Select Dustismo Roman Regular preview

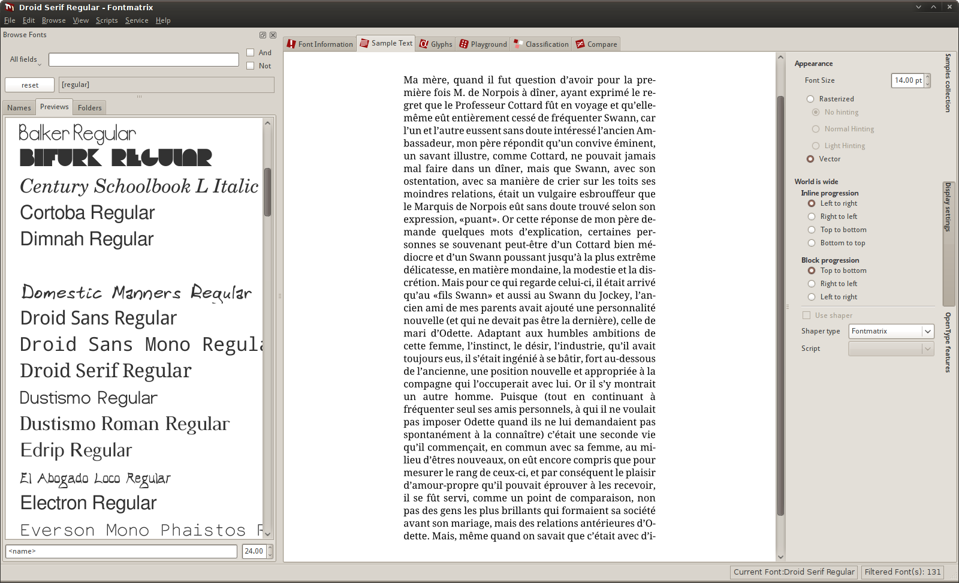point(125,423)
